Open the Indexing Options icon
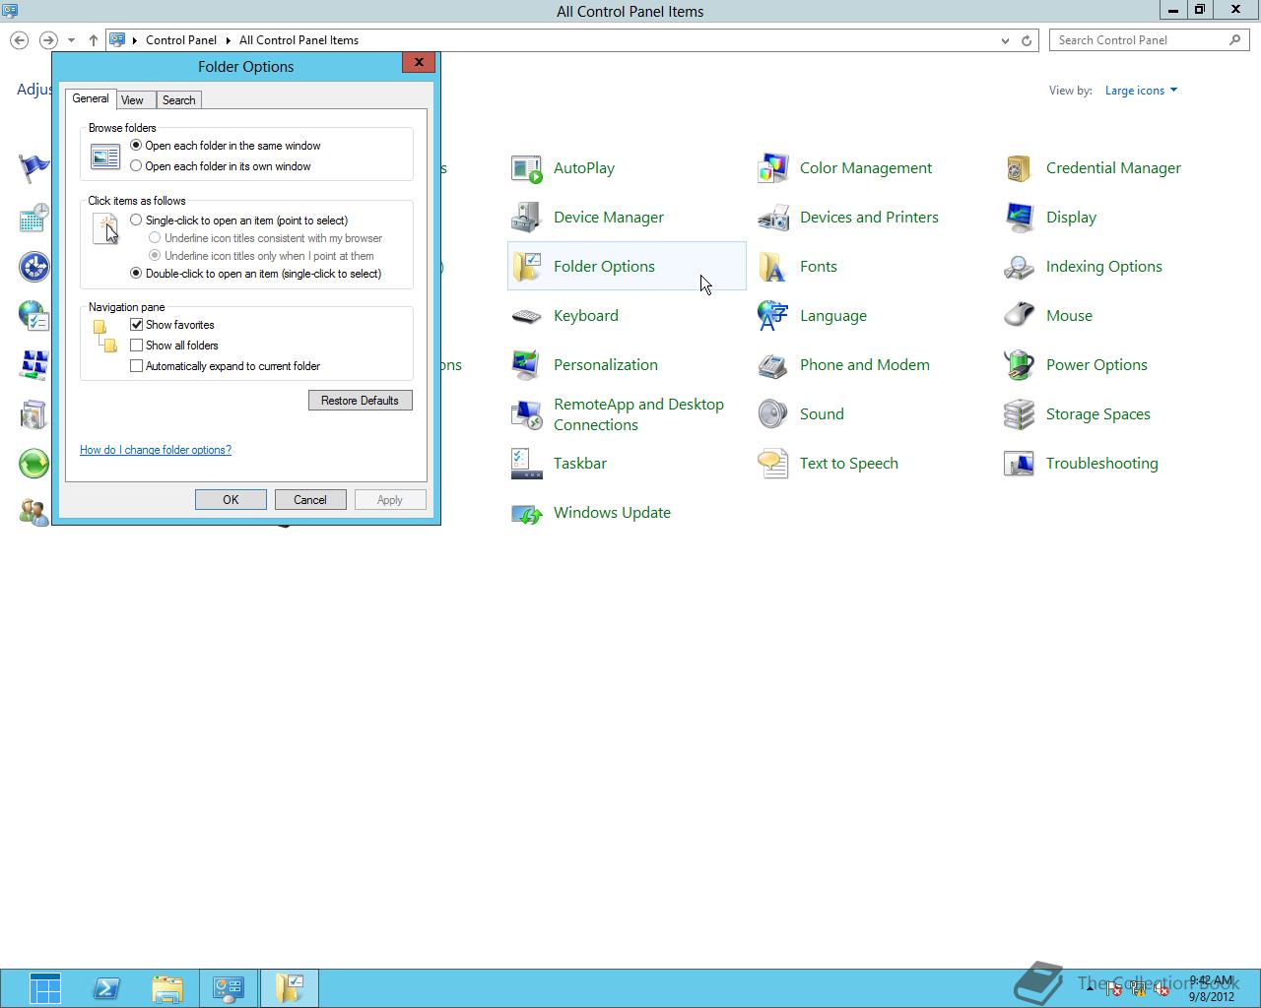Screen dimensions: 1261x1008 [1020, 267]
